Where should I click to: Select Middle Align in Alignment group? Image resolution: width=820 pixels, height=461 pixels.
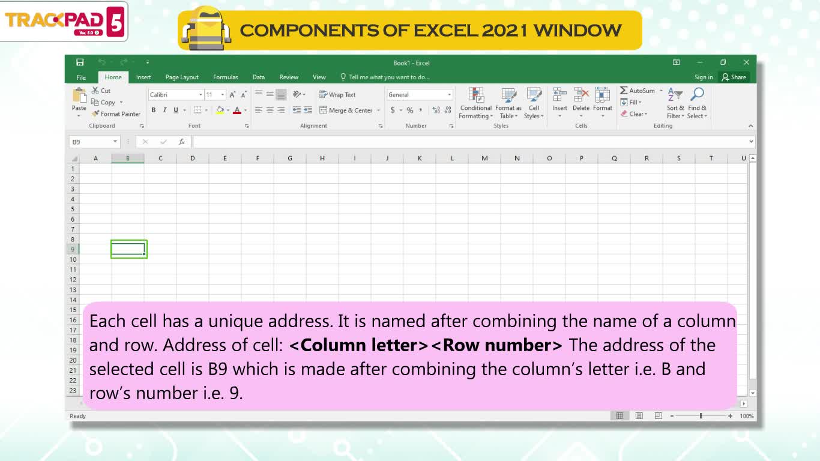point(270,94)
